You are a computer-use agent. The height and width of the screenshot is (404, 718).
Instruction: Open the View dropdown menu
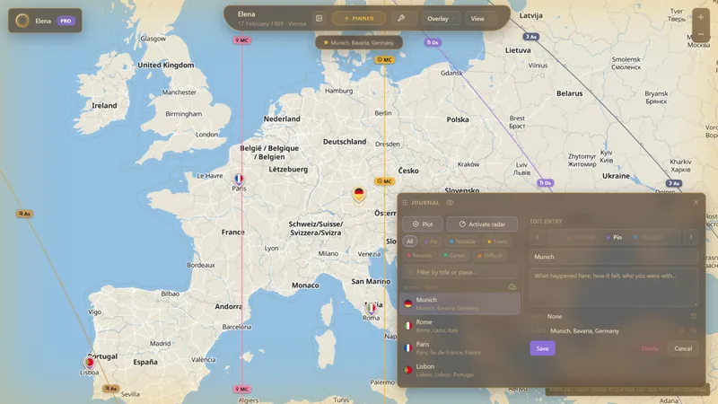coord(479,19)
